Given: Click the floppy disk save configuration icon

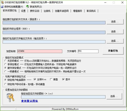Looking at the screenshot, I should coord(2,7).
